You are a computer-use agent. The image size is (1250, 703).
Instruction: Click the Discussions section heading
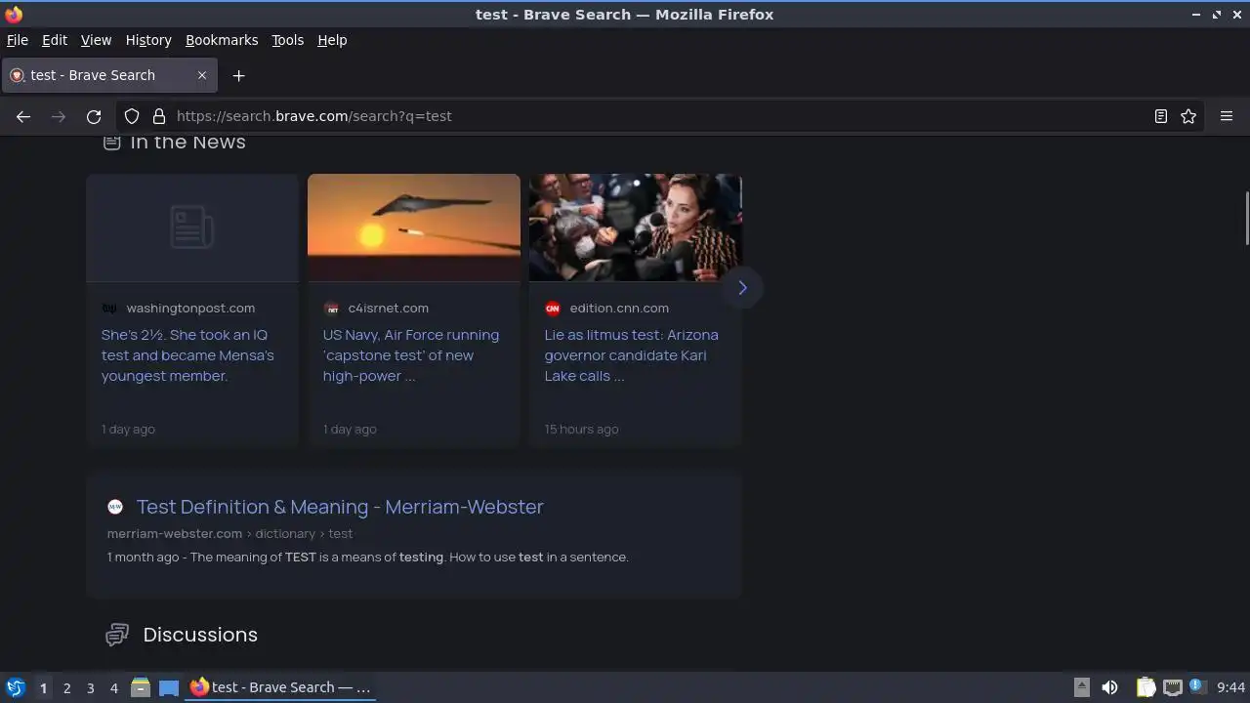pos(200,635)
